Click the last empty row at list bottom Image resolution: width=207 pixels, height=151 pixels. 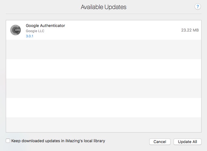tap(103, 125)
